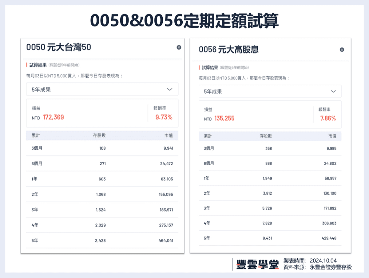
Task: Click the 存股數 column header in 0050 panel
Action: coord(99,135)
